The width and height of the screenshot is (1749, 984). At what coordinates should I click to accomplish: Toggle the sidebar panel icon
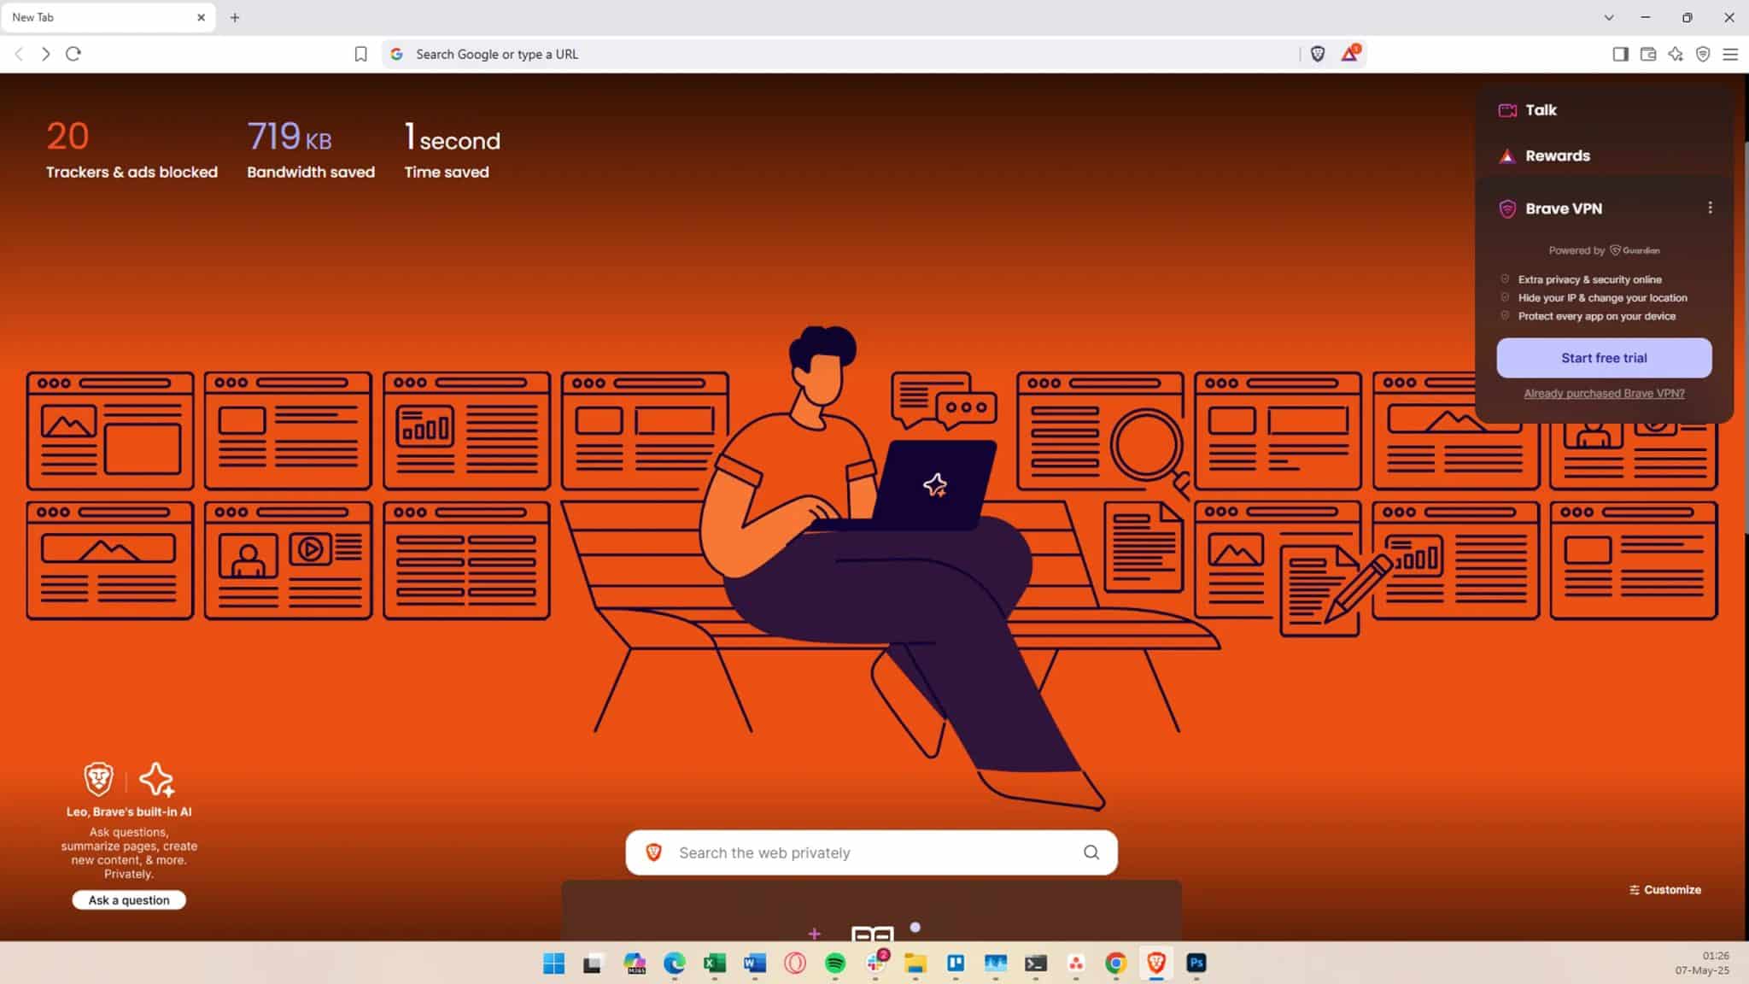(1620, 54)
